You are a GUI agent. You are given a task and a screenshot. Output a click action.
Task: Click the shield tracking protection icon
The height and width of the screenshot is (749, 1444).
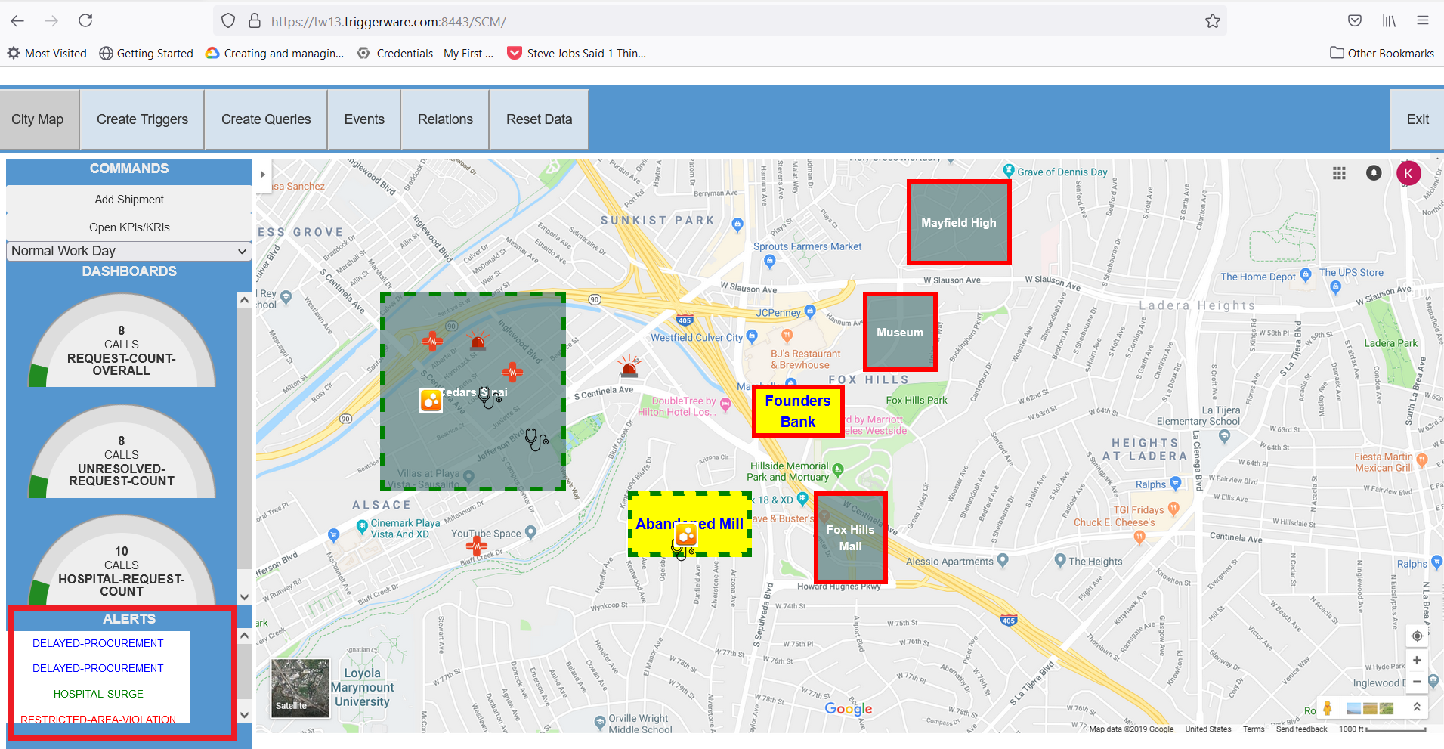[x=228, y=21]
